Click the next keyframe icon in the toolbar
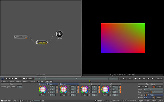 pos(13,78)
